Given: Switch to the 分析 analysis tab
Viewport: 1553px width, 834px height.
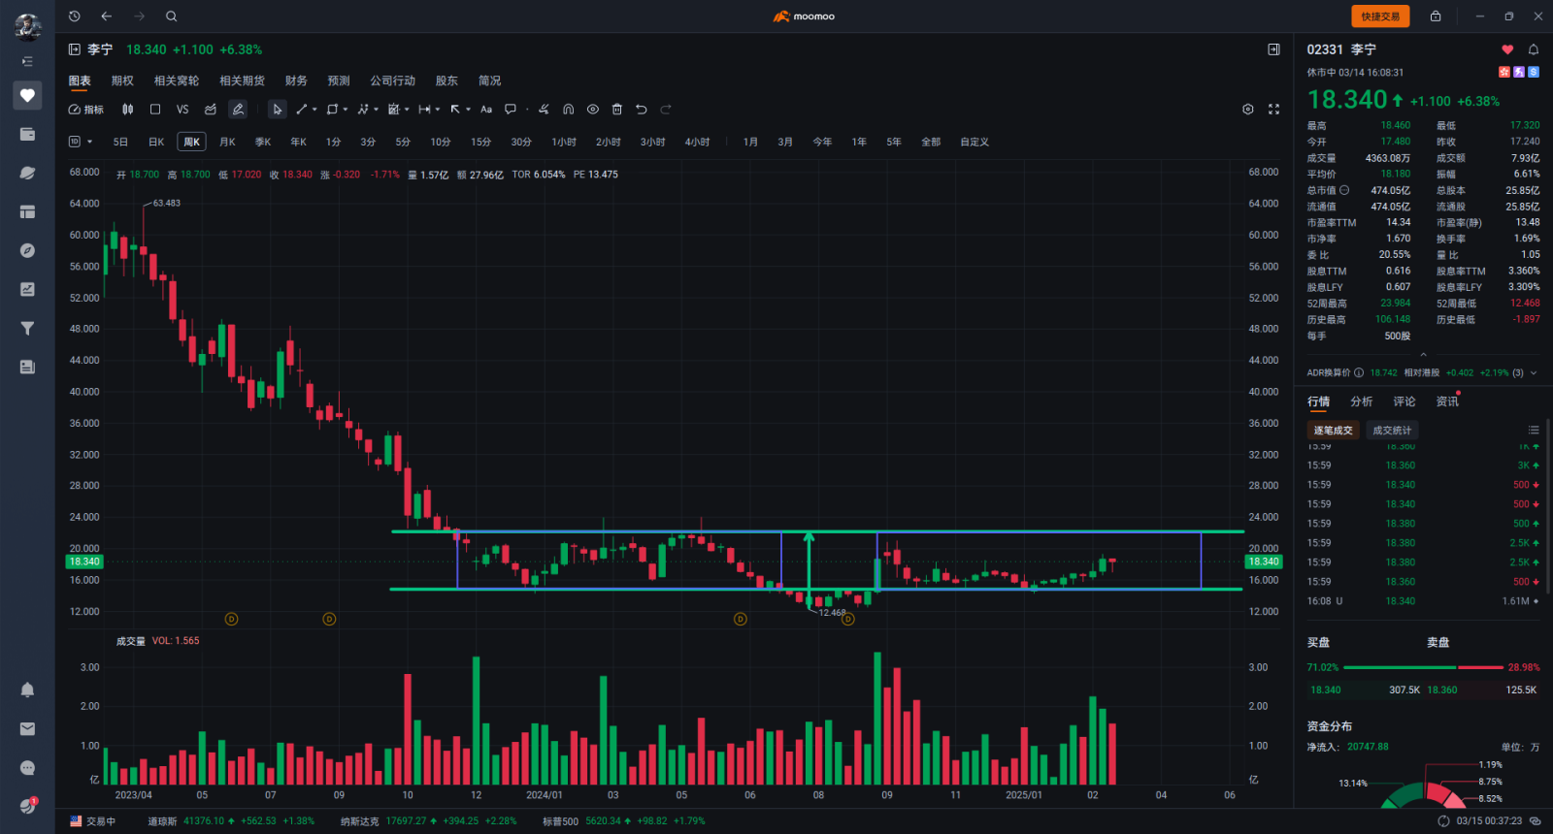Looking at the screenshot, I should coord(1362,401).
